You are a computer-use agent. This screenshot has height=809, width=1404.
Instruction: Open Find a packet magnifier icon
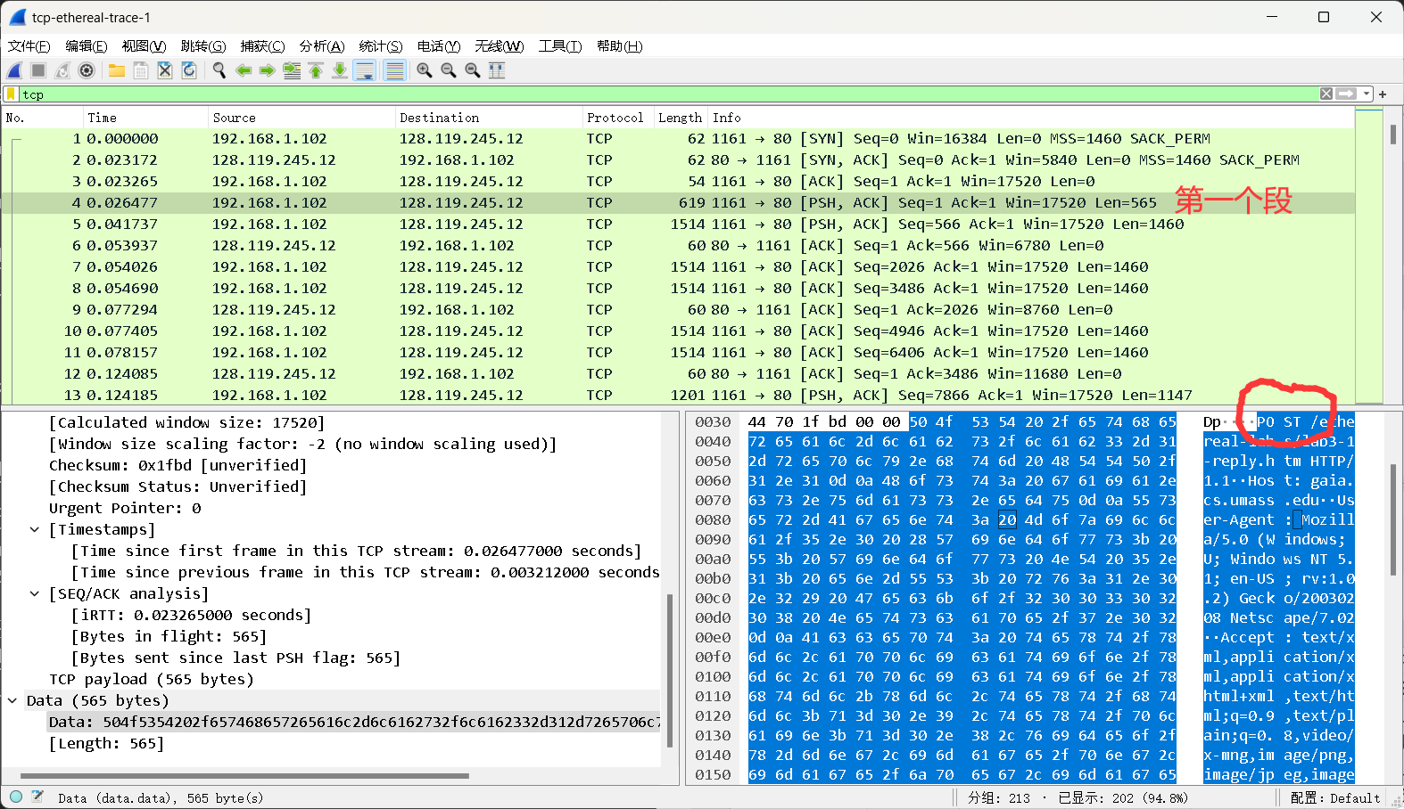[x=219, y=70]
